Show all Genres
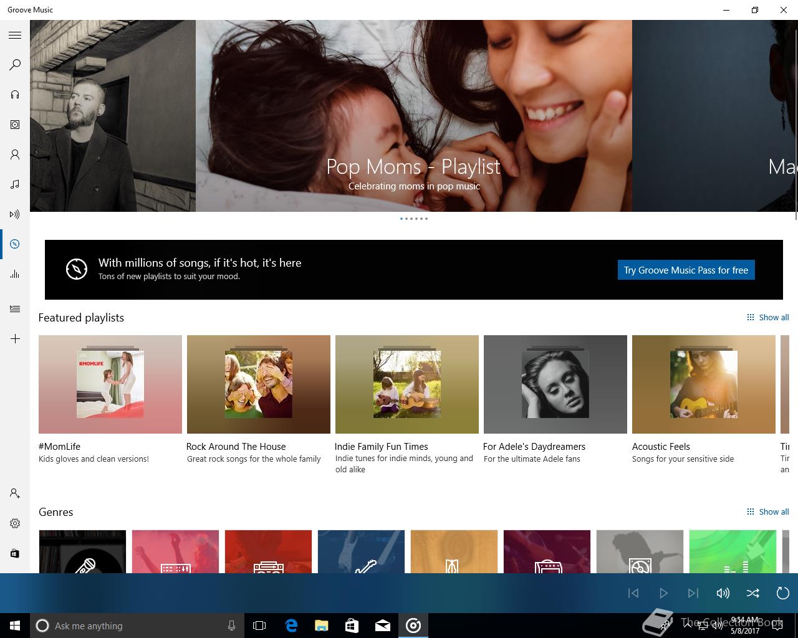 tap(768, 512)
